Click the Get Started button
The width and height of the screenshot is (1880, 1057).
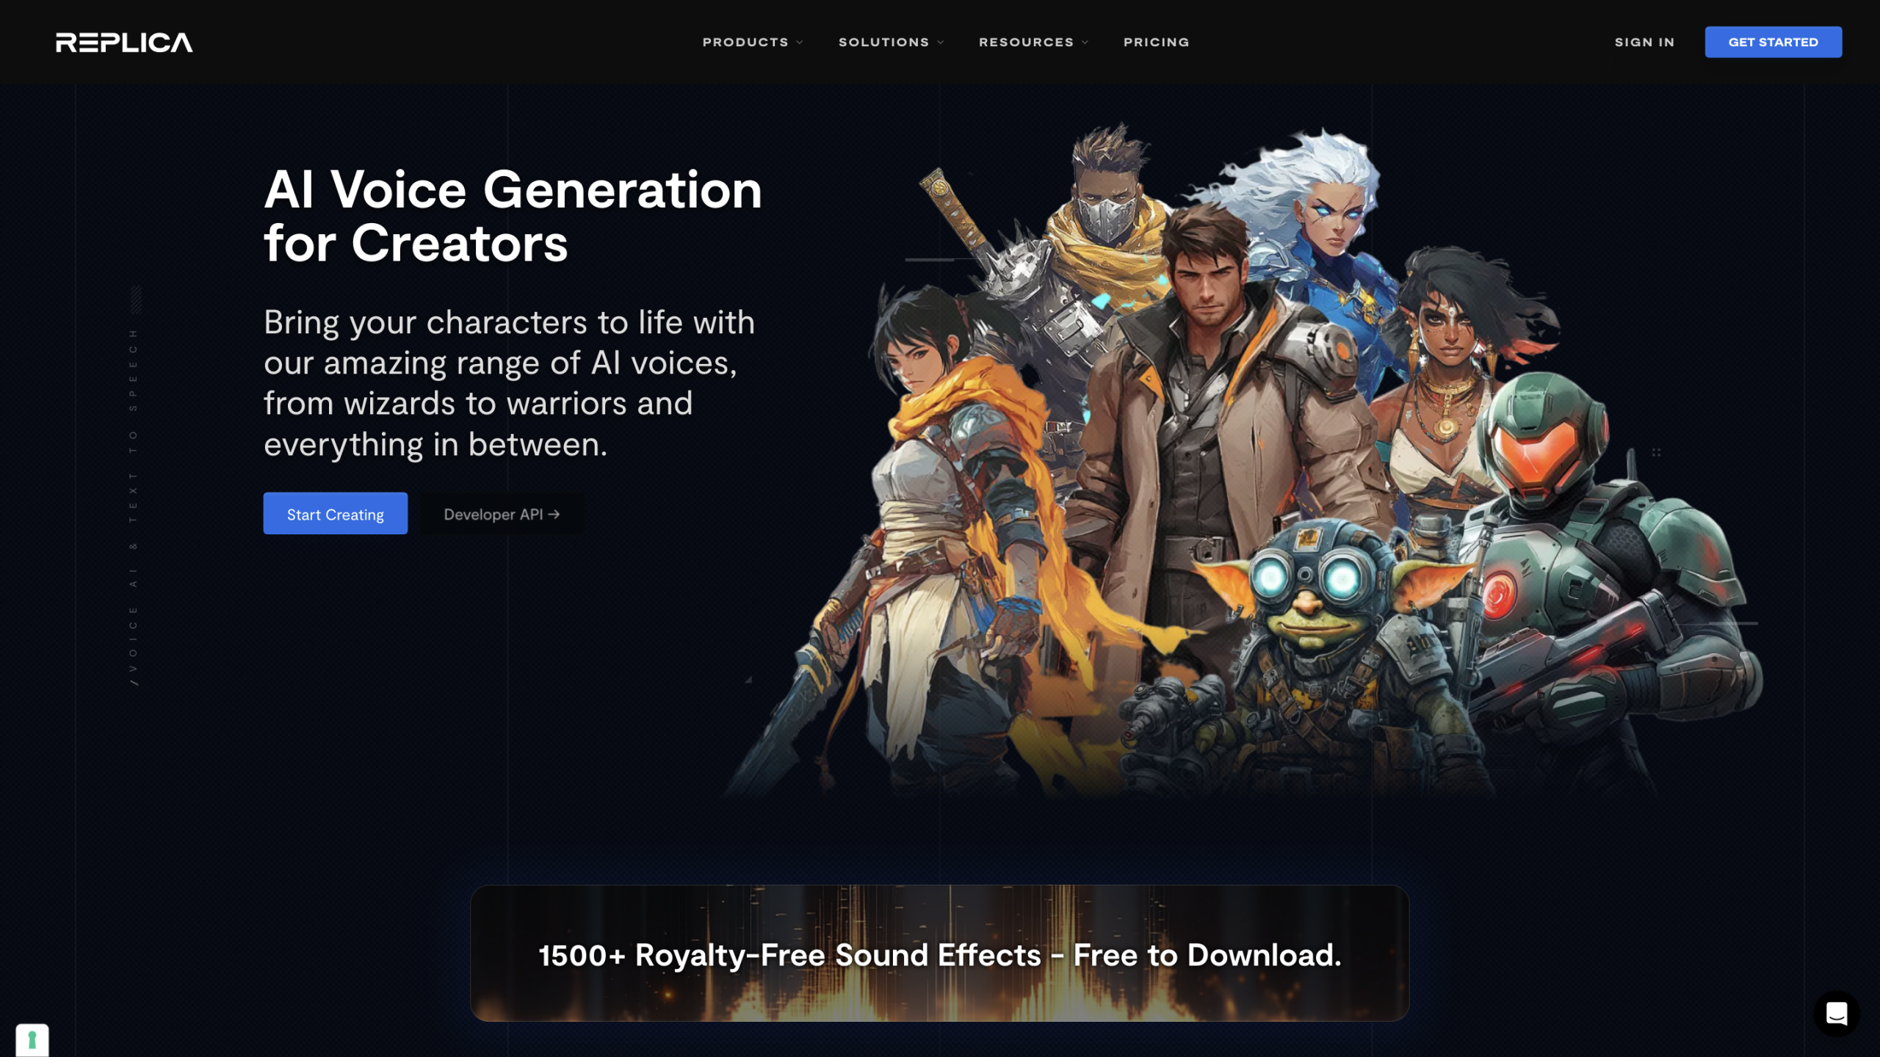pos(1773,42)
